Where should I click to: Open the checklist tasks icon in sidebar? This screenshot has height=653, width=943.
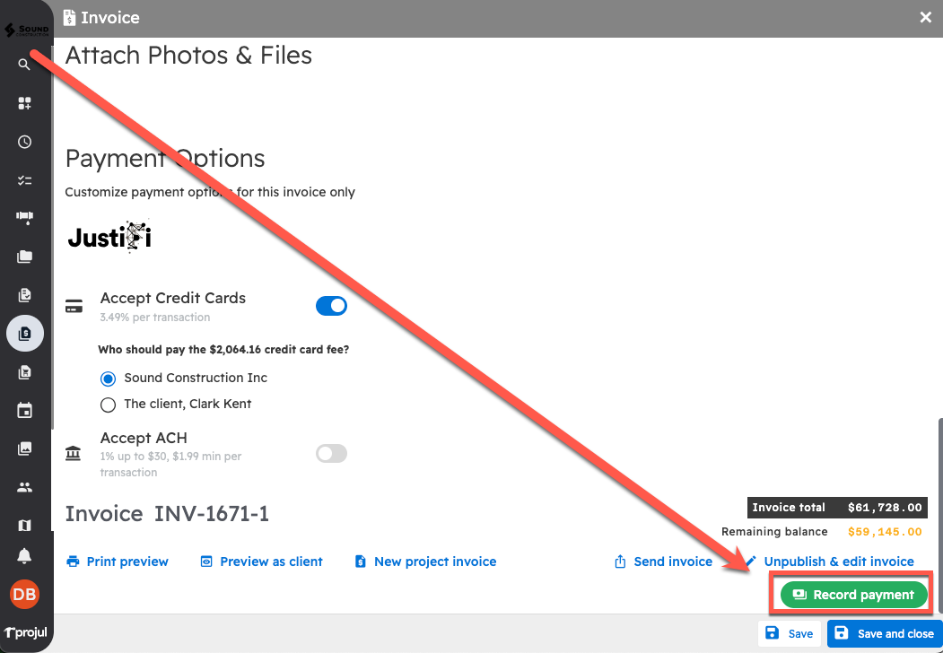(25, 180)
